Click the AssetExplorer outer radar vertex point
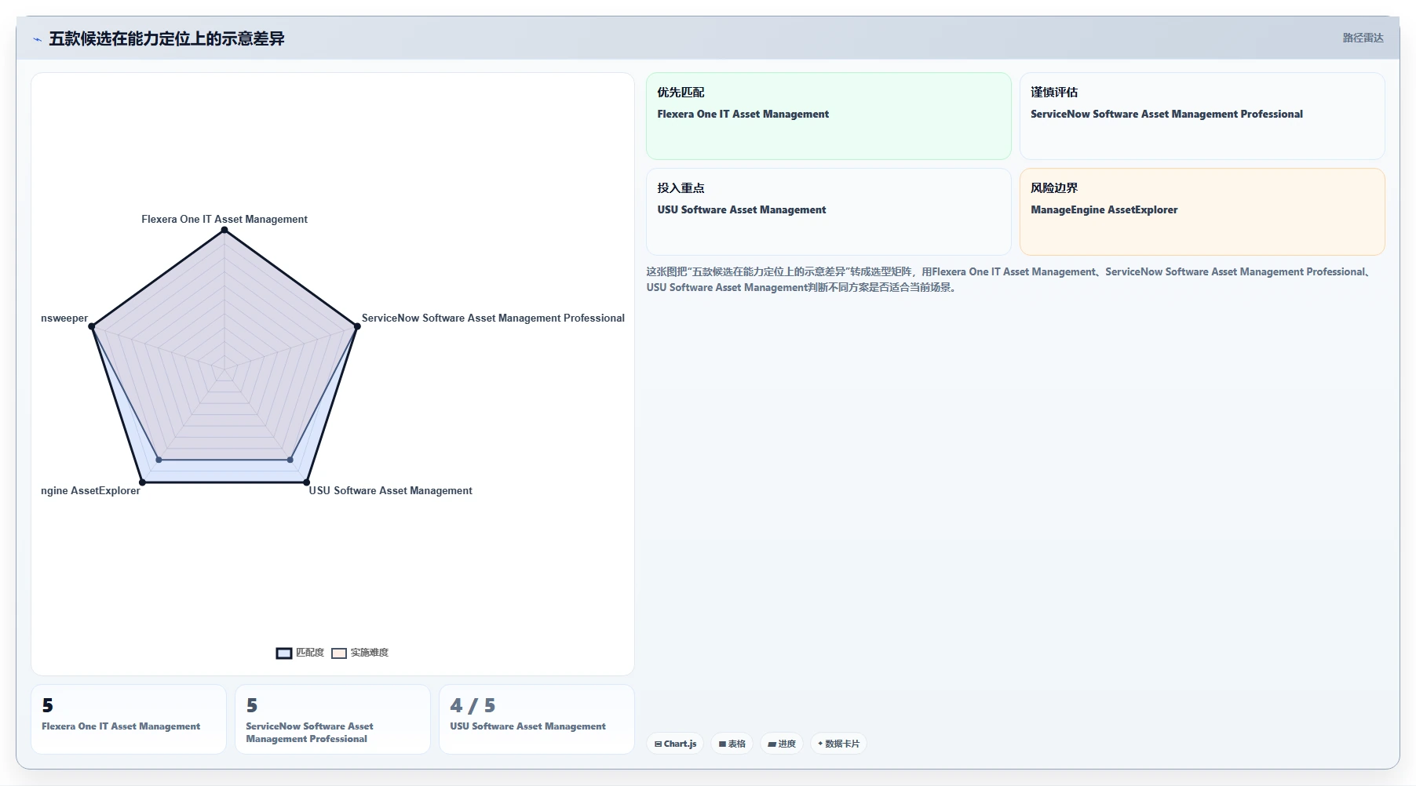The image size is (1416, 786). click(142, 482)
